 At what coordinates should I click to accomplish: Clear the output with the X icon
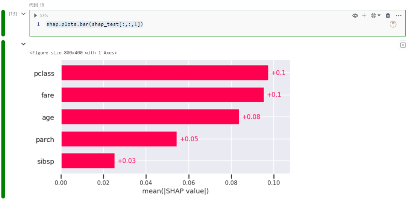pyautogui.click(x=403, y=45)
